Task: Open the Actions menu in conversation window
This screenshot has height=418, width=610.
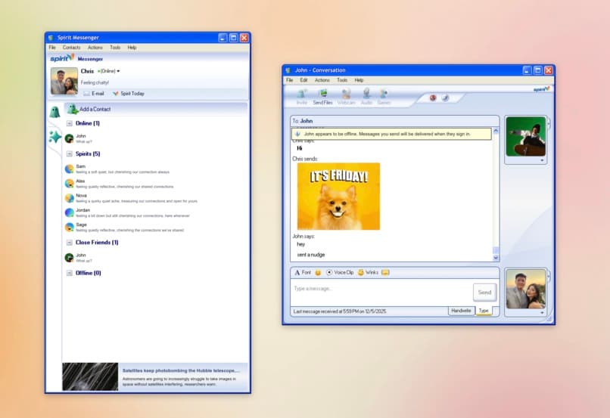Action: click(x=322, y=80)
